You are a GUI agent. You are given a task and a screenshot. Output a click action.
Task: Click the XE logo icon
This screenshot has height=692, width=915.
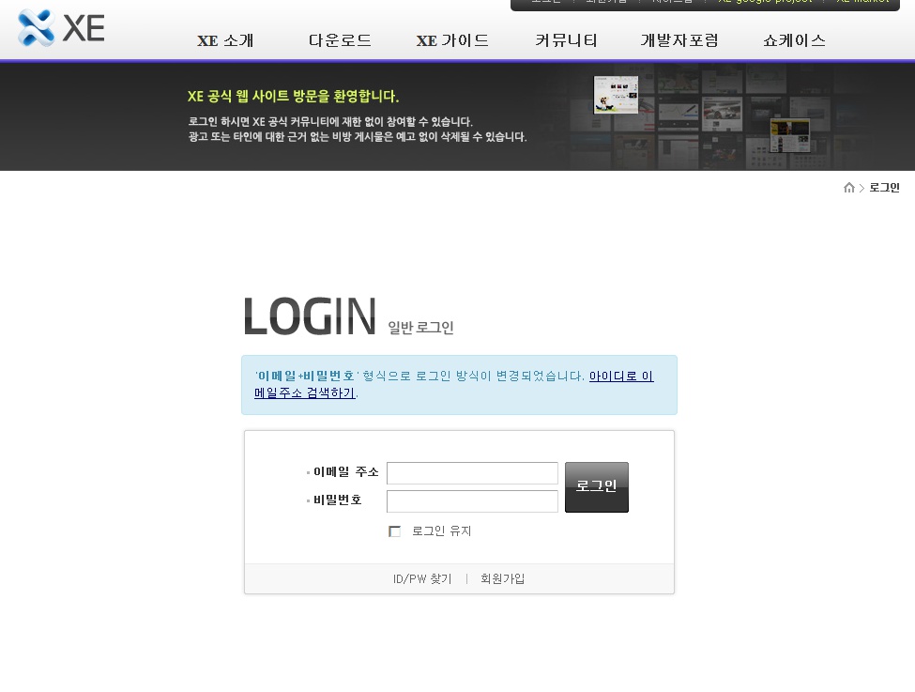point(38,28)
